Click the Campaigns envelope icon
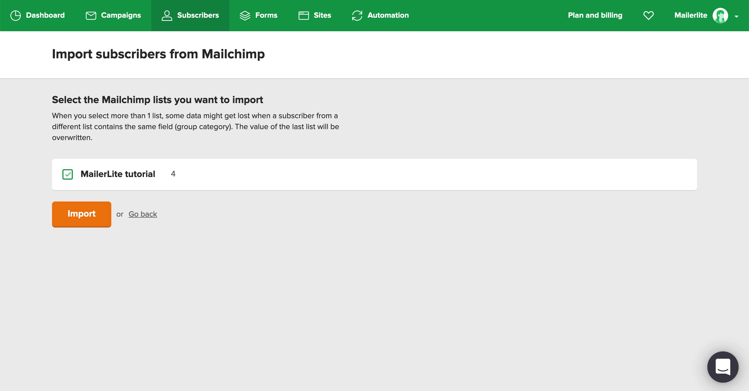This screenshot has height=391, width=749. 91,15
